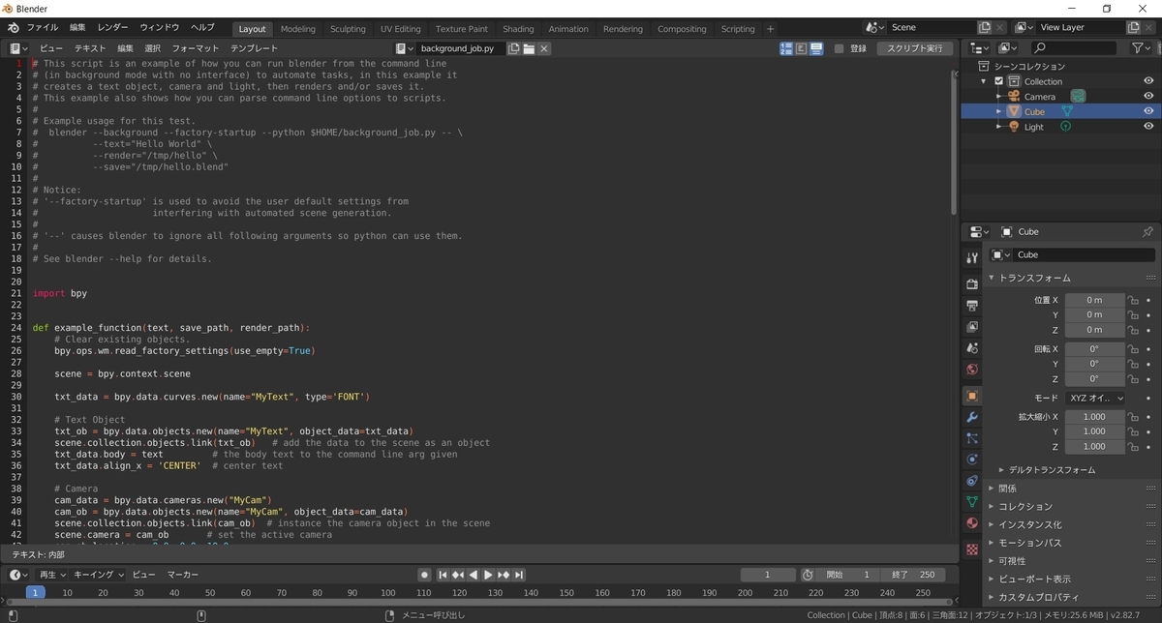Expand the Camera tree item
The image size is (1162, 623).
click(x=999, y=97)
